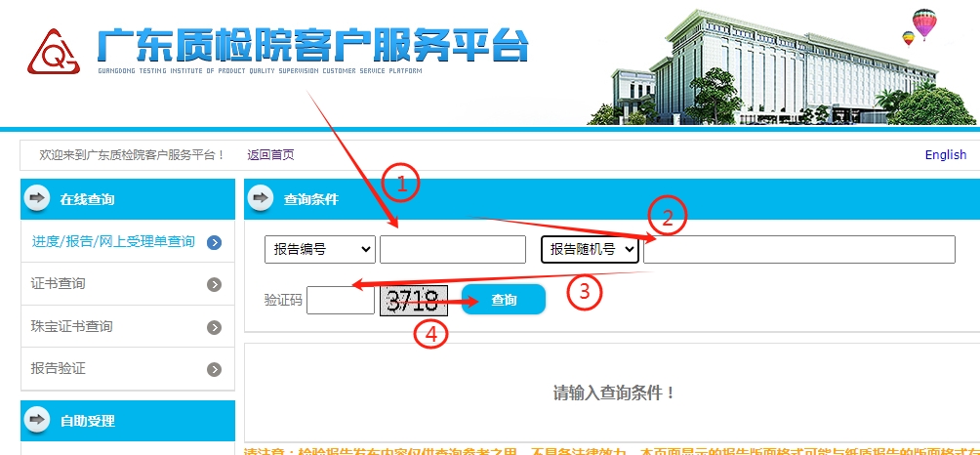980x455 pixels.
Task: Click the blue chevron beside 进度/报告/网上受理单查询
Action: (x=214, y=242)
